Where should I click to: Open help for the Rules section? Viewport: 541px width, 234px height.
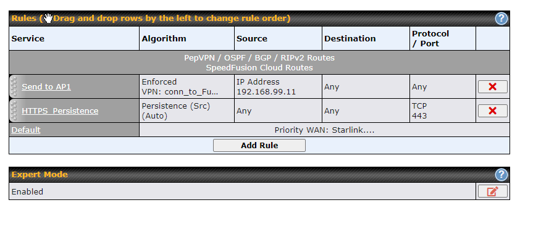click(x=501, y=19)
